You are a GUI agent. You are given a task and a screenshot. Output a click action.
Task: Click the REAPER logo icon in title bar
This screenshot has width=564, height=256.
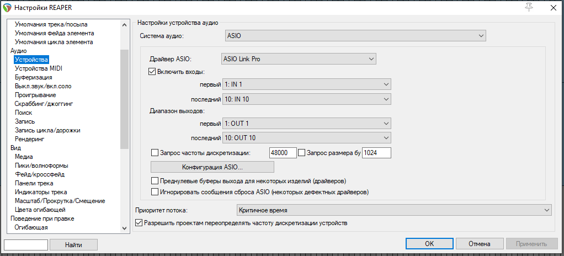point(7,8)
